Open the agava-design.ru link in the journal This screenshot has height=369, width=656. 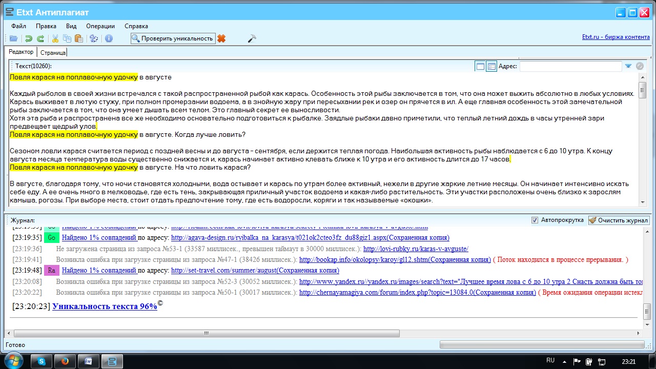tap(310, 238)
